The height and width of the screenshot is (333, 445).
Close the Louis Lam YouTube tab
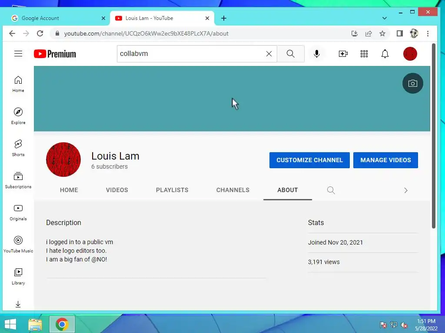pos(207,18)
